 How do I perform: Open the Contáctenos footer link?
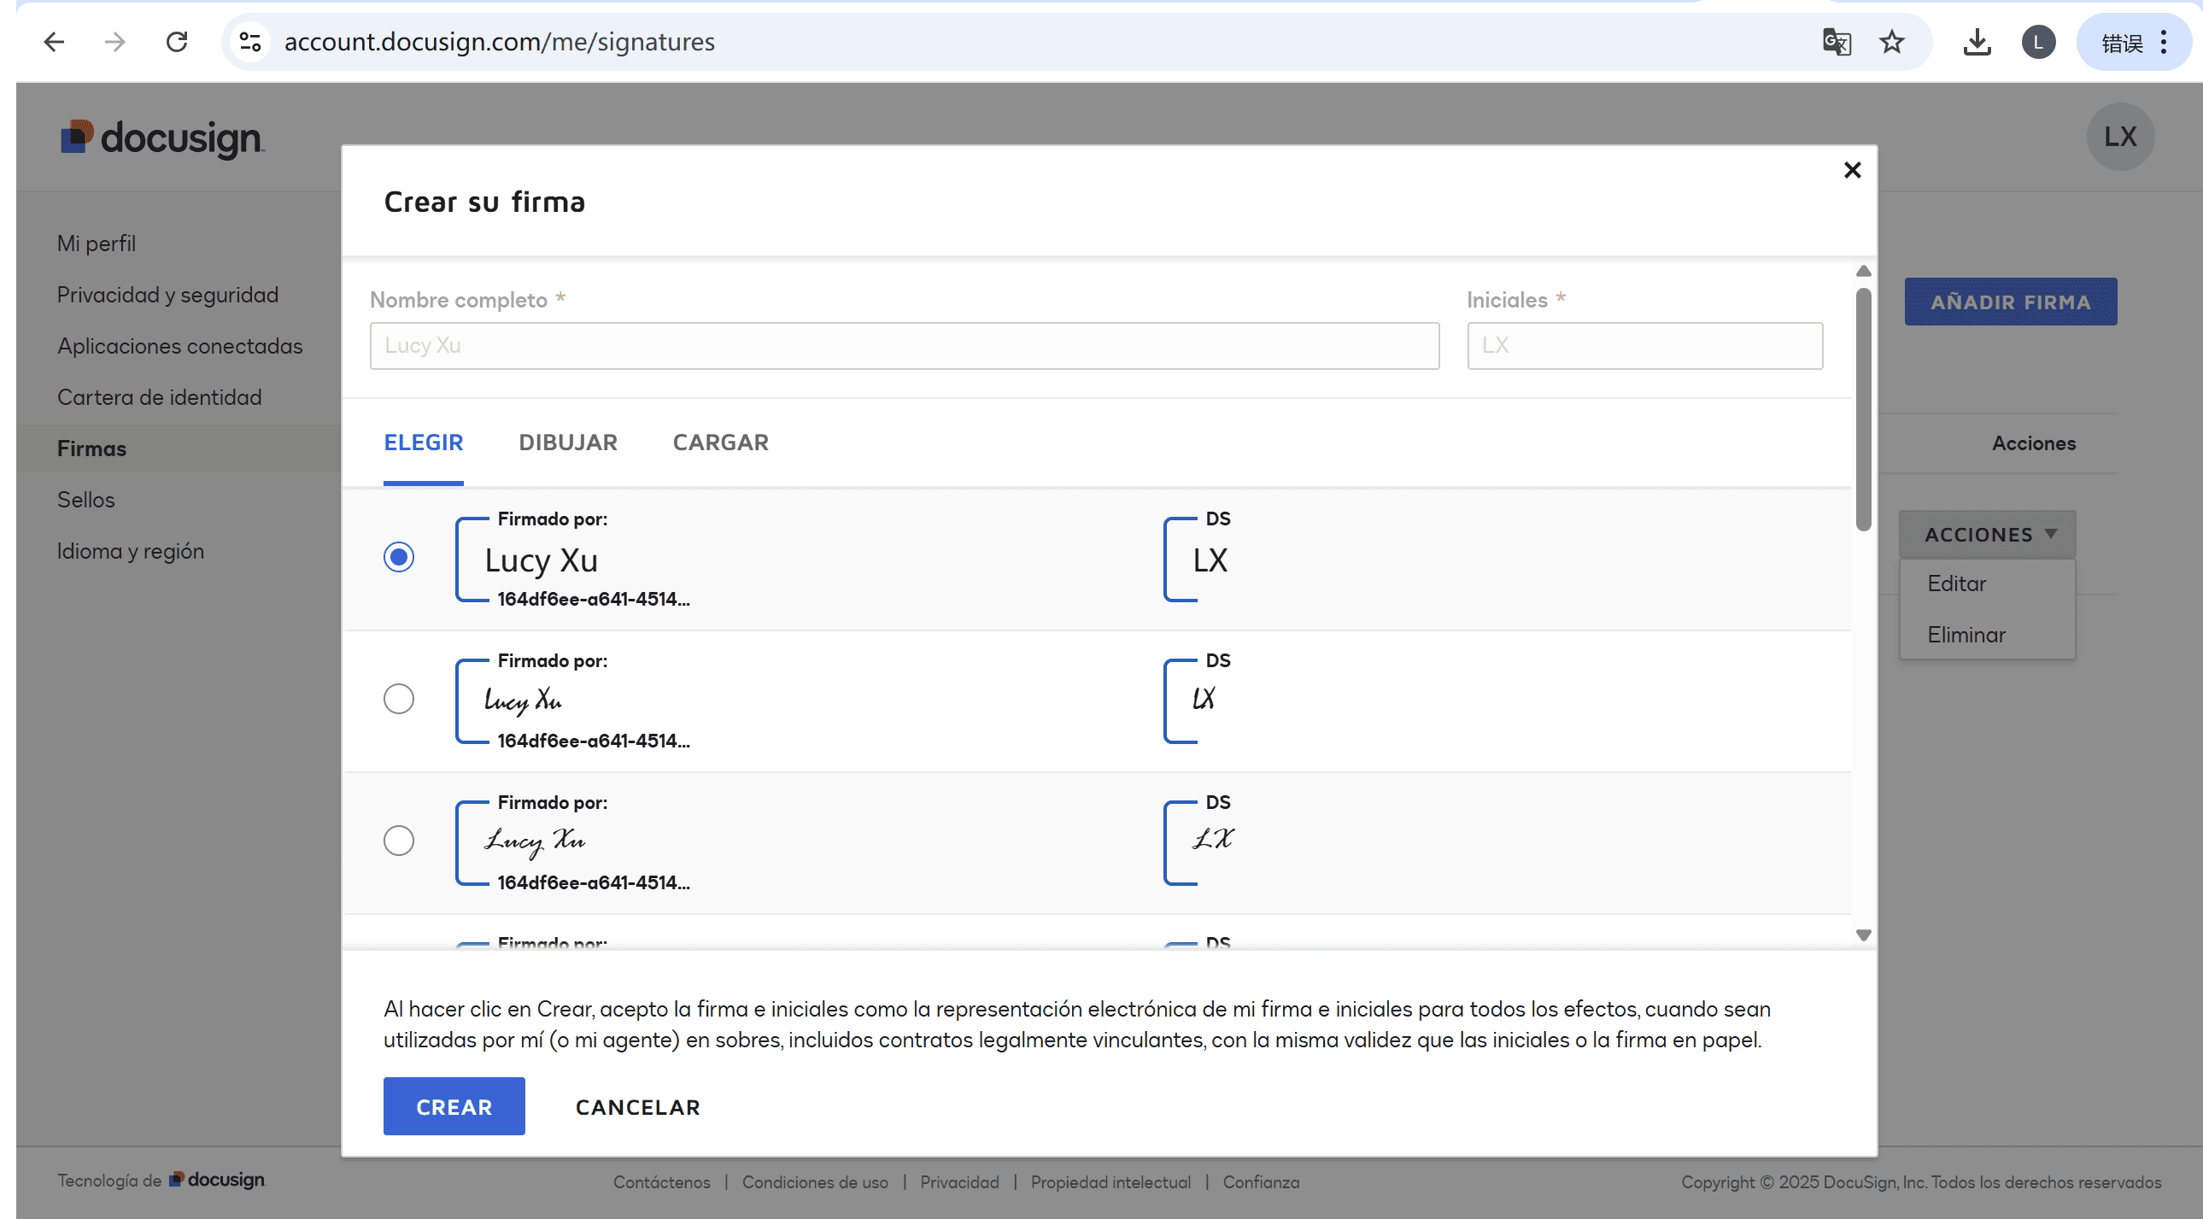tap(661, 1182)
